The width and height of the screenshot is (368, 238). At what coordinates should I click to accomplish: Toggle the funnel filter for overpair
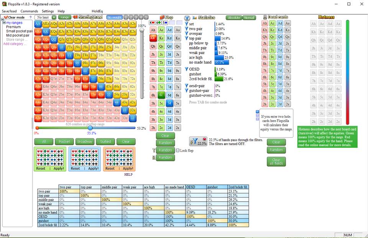tap(187, 34)
